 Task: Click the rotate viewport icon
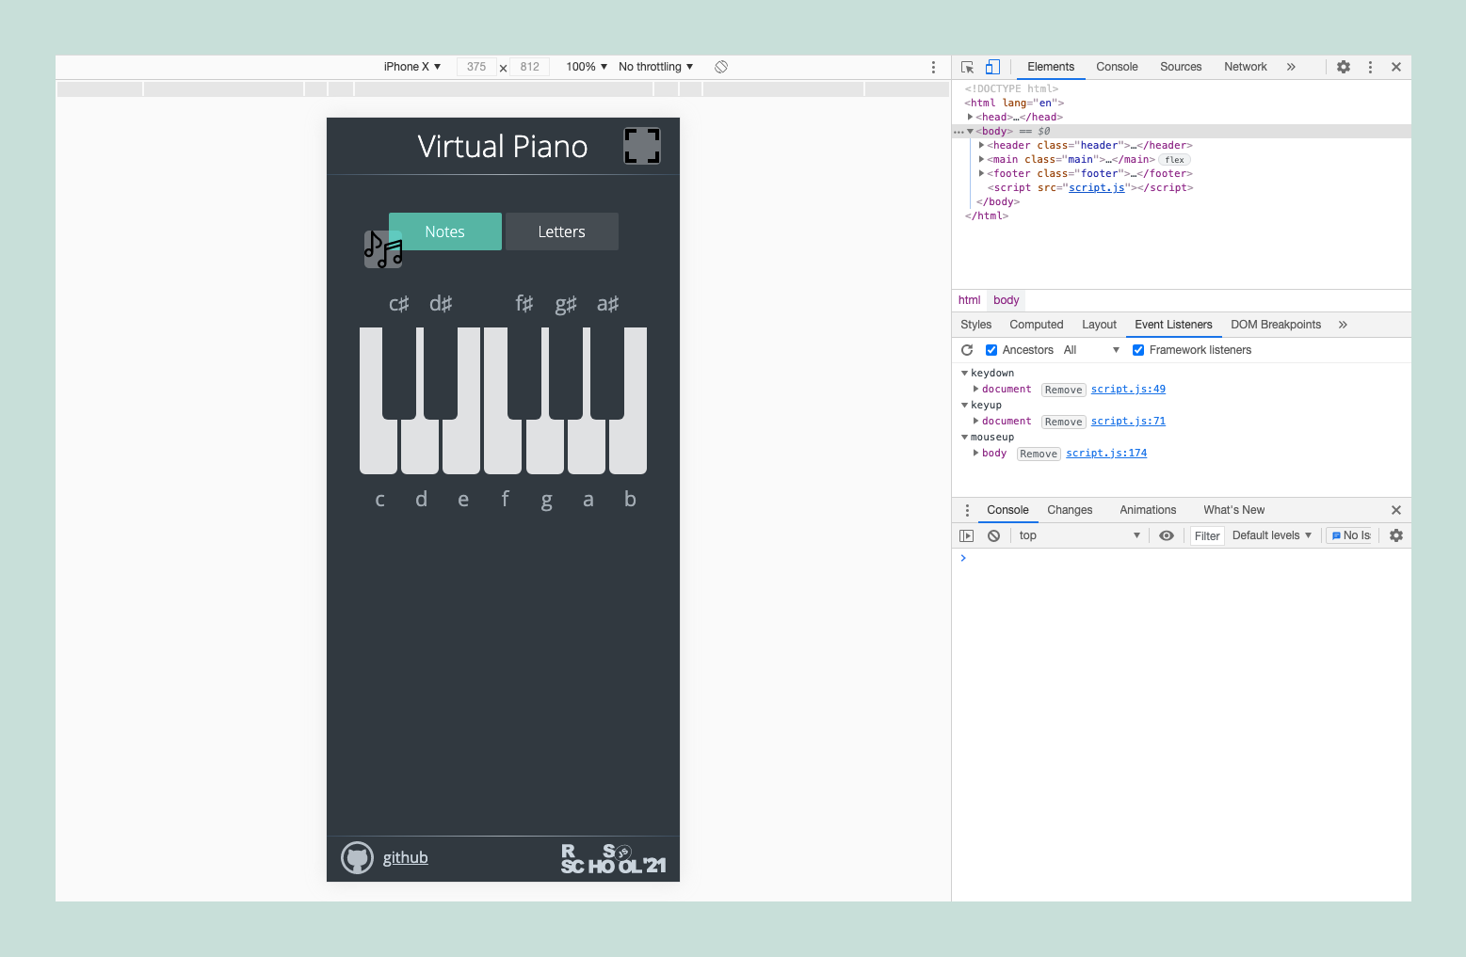(721, 67)
